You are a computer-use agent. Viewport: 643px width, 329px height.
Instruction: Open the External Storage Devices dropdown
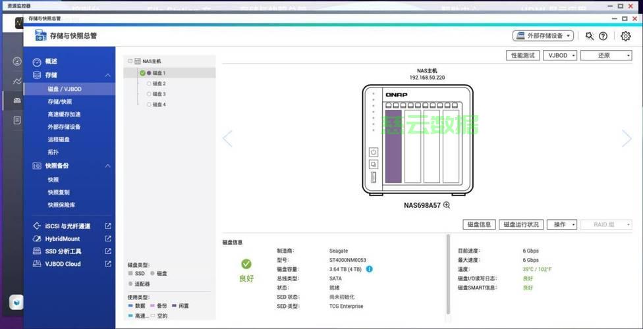point(543,36)
